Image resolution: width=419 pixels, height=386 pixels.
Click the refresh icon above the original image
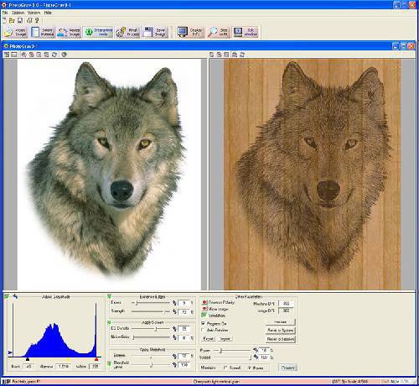tap(54, 55)
